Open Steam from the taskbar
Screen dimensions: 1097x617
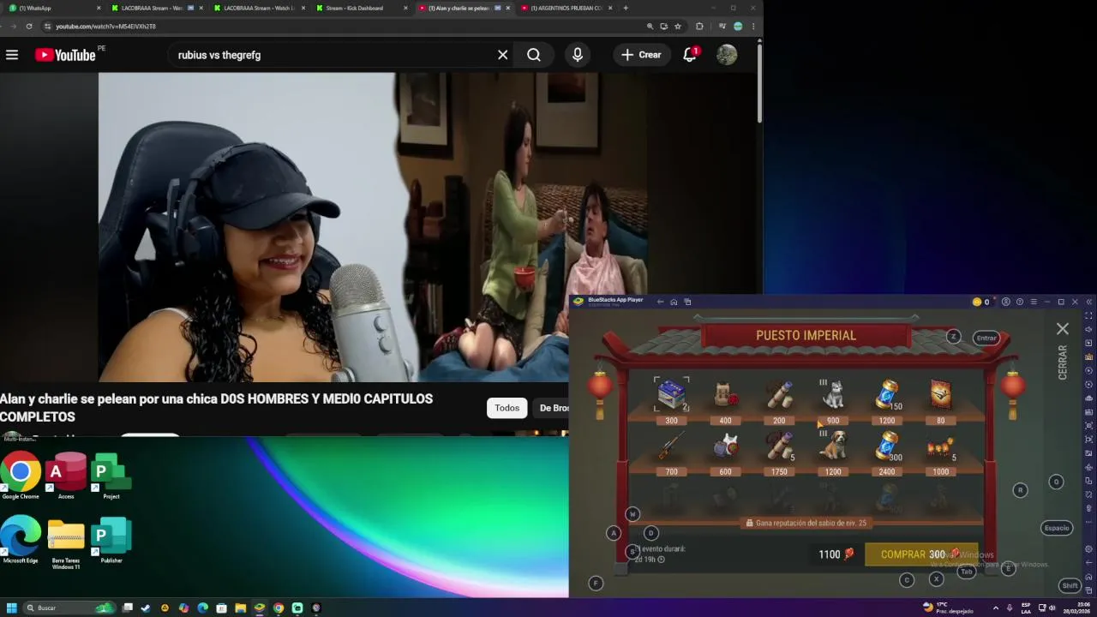point(146,608)
